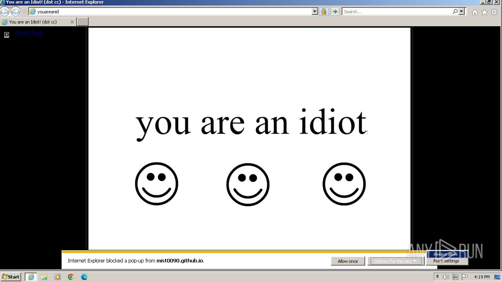The height and width of the screenshot is (282, 502).
Task: Restore down the Internet Explorer window
Action: (x=489, y=2)
